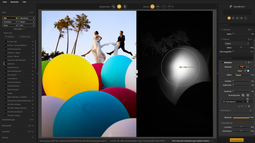This screenshot has width=255, height=143.
Task: Toggle favorite star for Bi-Color Filter
Action: [6, 42]
